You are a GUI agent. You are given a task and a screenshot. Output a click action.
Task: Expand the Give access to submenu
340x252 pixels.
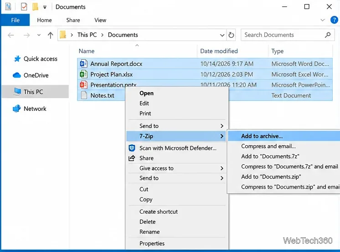point(222,168)
